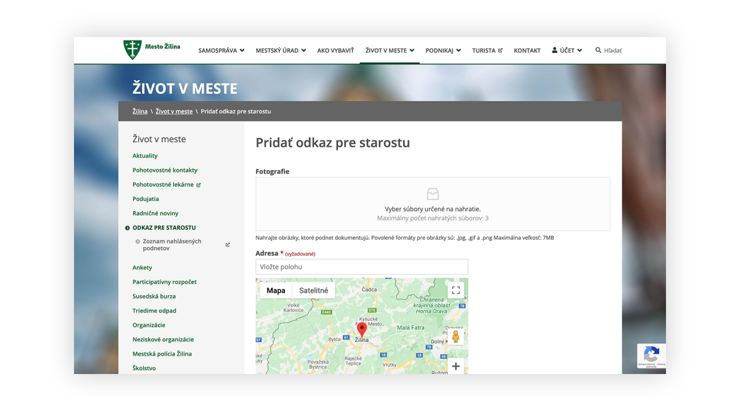The height and width of the screenshot is (411, 740).
Task: Click the bullet icon beside Odkaz pre starostu
Action: coord(128,228)
